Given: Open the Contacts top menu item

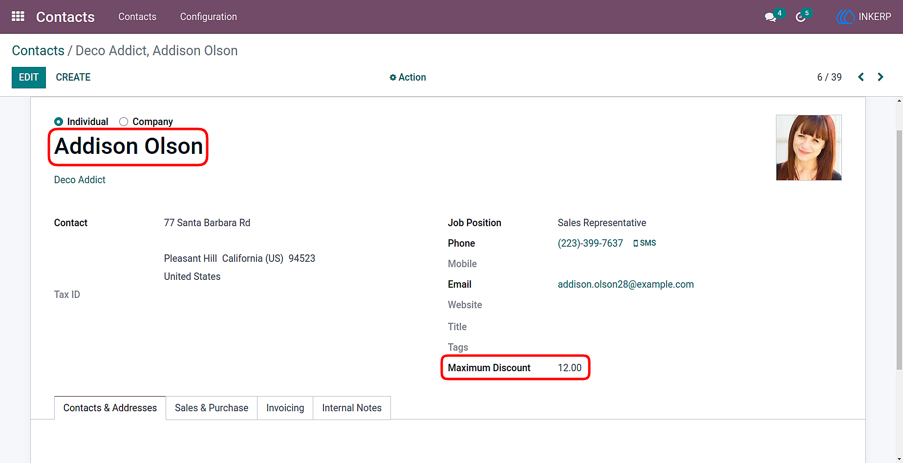Looking at the screenshot, I should (x=137, y=17).
